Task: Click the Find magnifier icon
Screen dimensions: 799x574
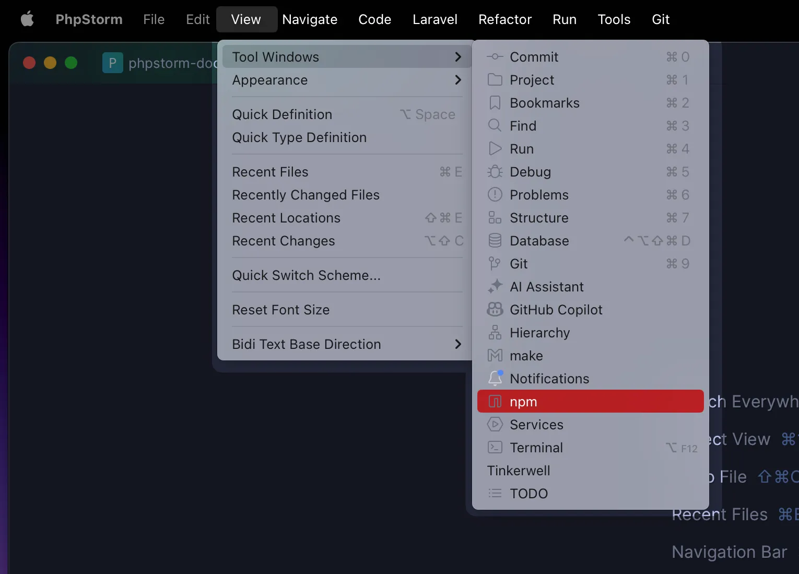Action: point(495,126)
